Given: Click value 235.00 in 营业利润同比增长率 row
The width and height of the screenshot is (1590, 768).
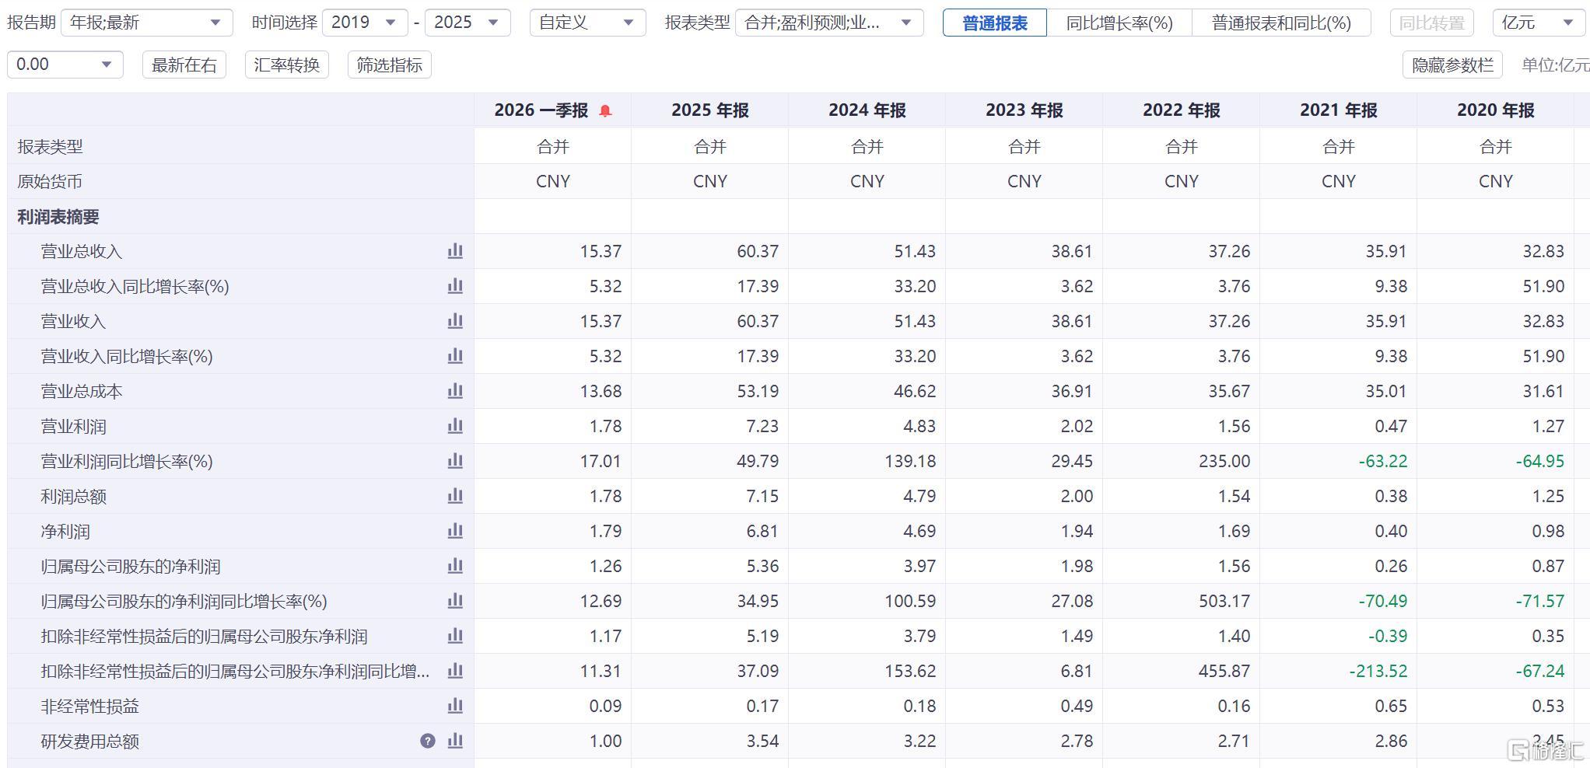Looking at the screenshot, I should click(x=1224, y=461).
